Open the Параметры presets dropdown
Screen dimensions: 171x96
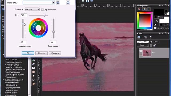coord(53,2)
